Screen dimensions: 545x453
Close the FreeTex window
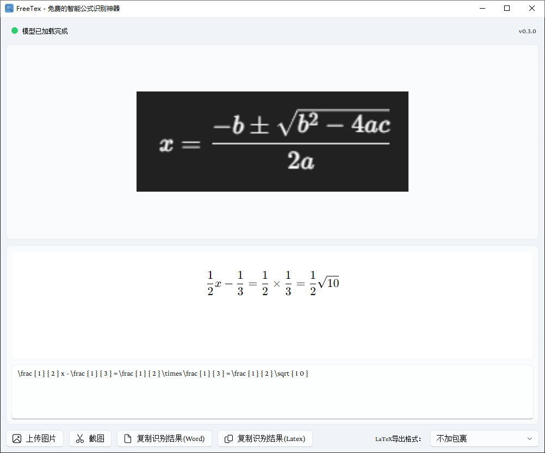click(x=532, y=8)
